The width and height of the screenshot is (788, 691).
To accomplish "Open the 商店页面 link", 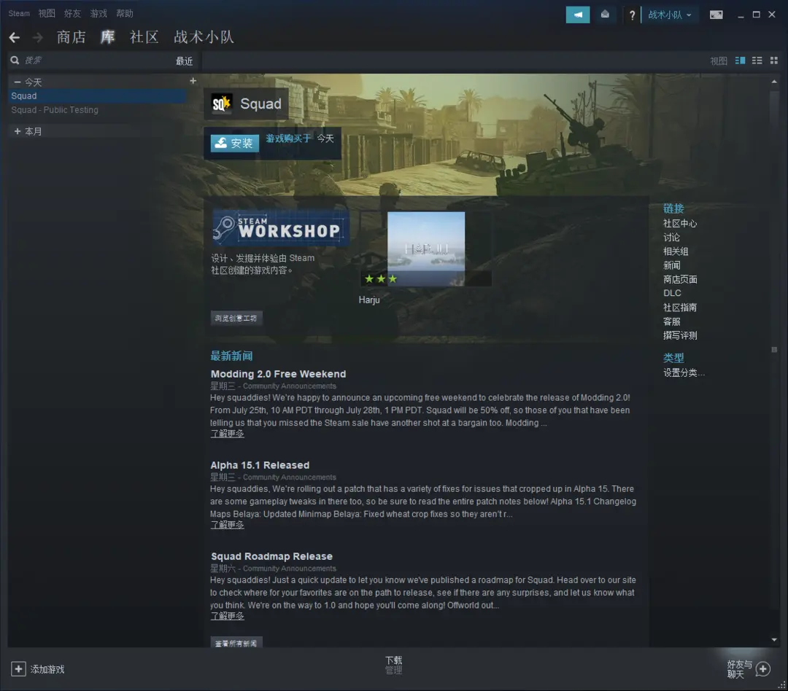I will coord(680,279).
